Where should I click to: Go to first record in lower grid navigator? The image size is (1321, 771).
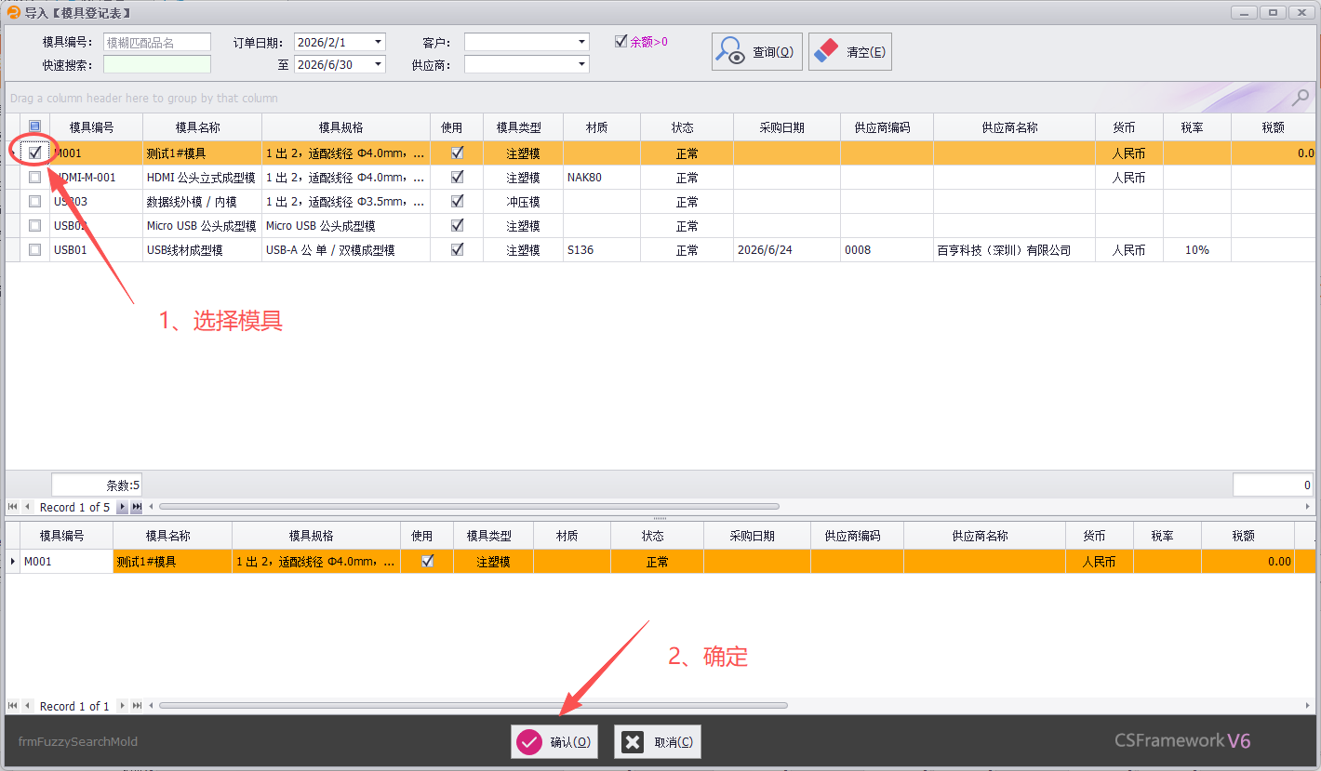tap(13, 706)
